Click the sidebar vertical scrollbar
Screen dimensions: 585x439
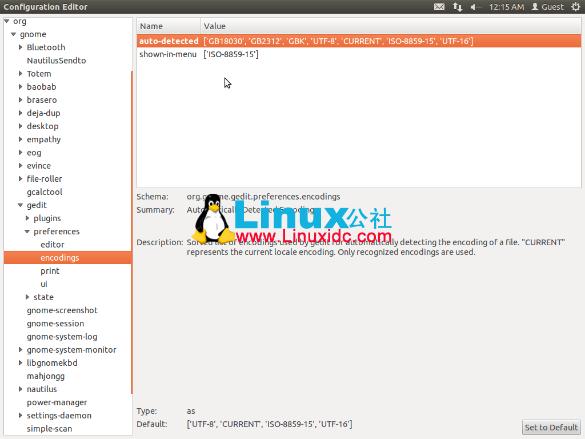[x=132, y=229]
